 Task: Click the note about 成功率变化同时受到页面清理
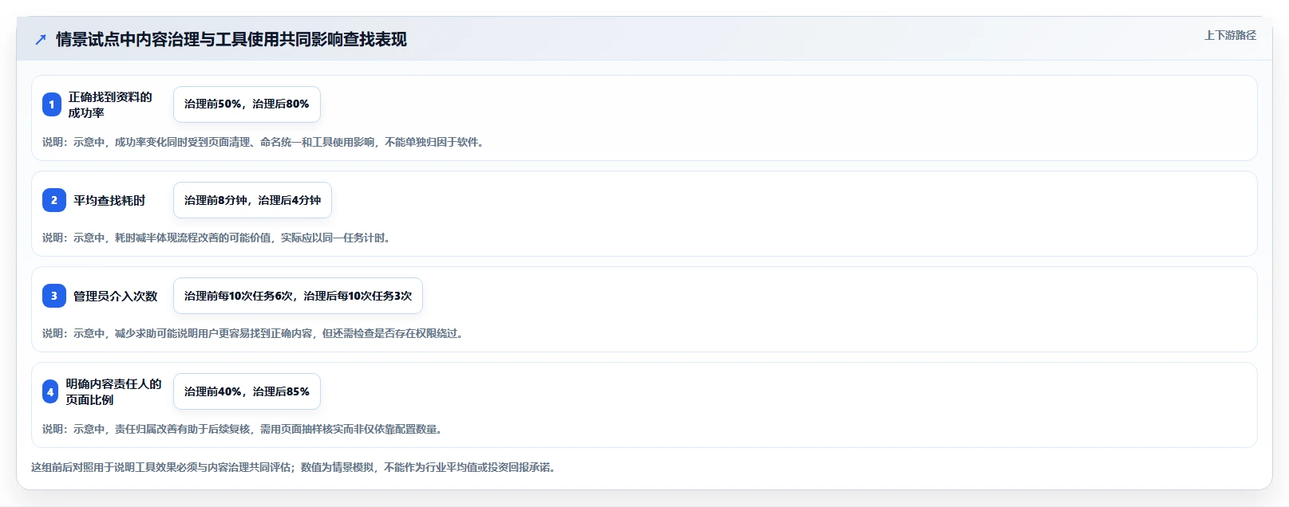264,142
